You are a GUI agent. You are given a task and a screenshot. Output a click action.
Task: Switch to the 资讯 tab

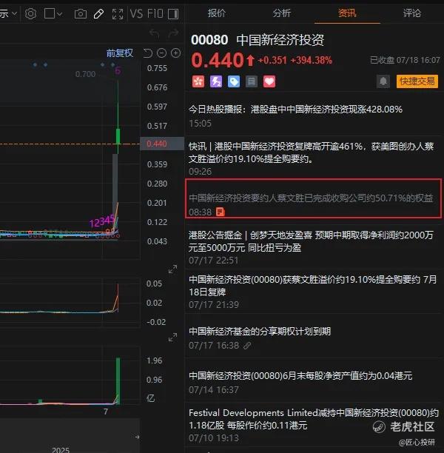pos(347,13)
